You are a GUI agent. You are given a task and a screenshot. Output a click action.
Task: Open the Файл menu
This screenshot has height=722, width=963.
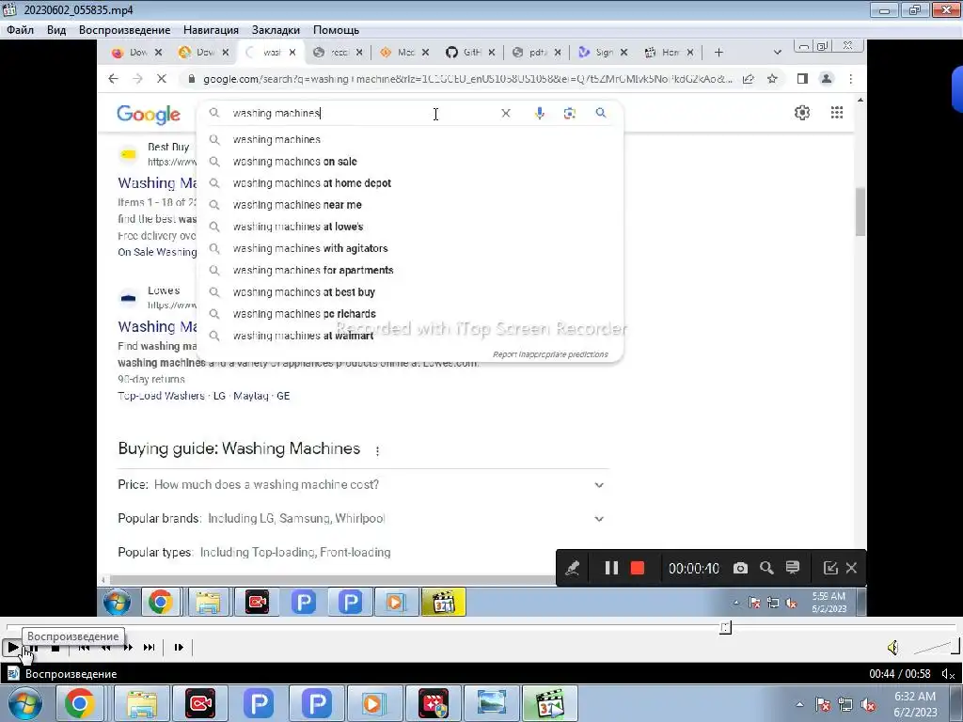21,30
